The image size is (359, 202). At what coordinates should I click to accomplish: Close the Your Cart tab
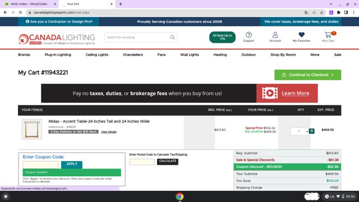[112, 4]
